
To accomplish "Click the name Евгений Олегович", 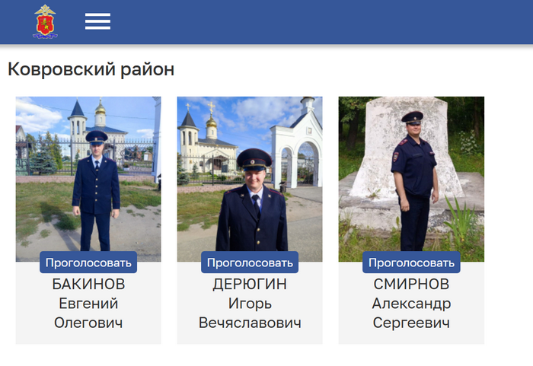I will (88, 313).
